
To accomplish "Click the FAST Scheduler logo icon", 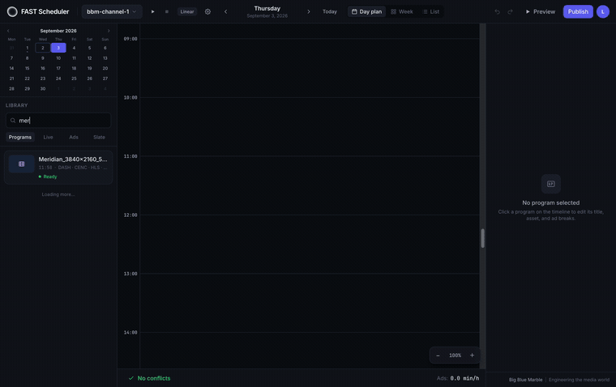I will (12, 12).
